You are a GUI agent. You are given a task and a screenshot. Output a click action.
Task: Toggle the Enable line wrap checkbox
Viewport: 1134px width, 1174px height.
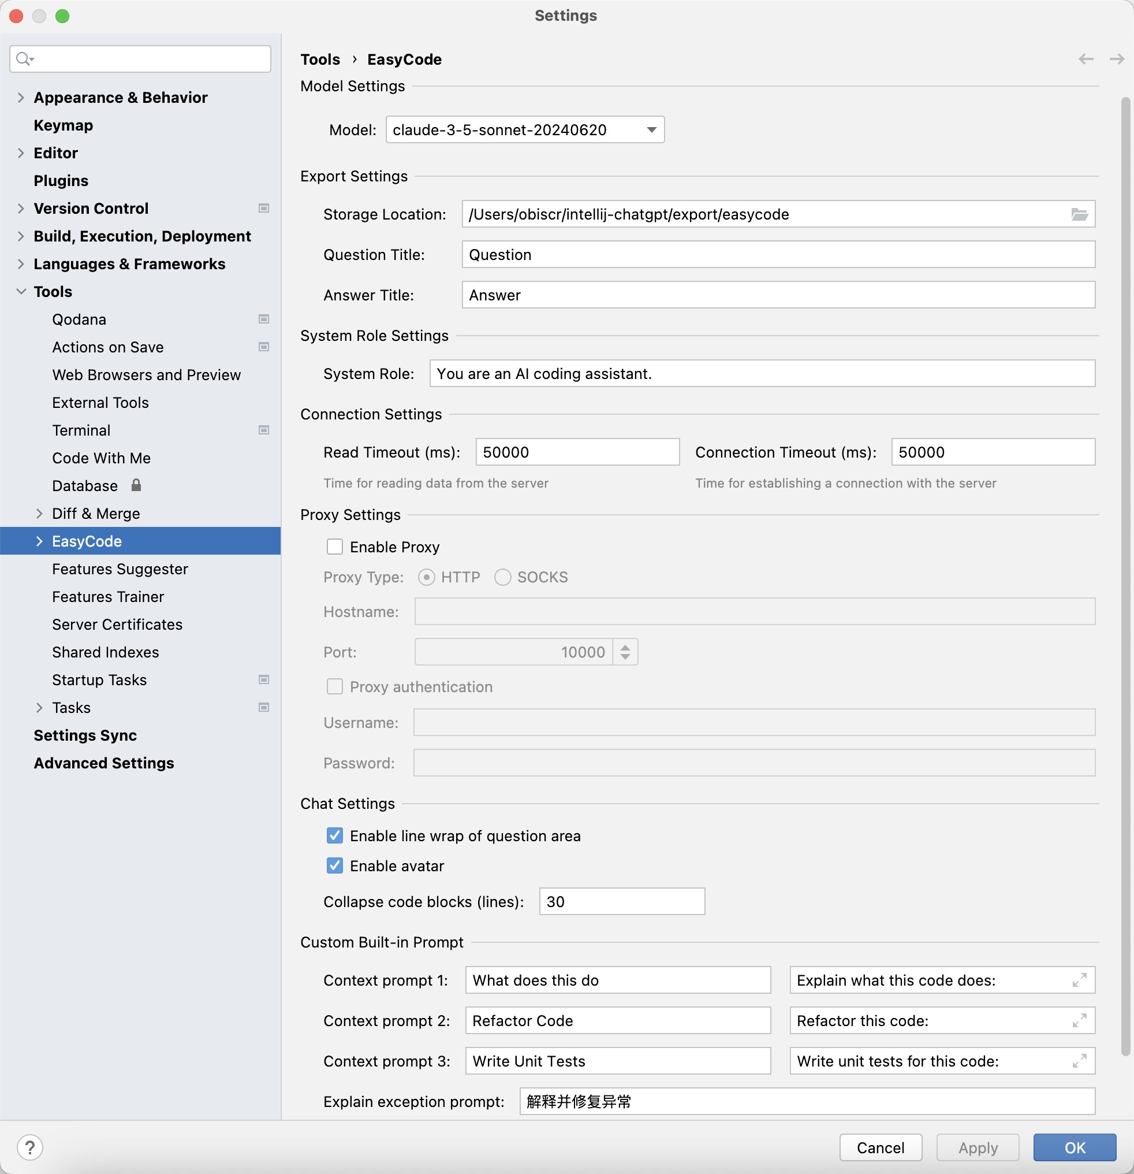tap(336, 835)
